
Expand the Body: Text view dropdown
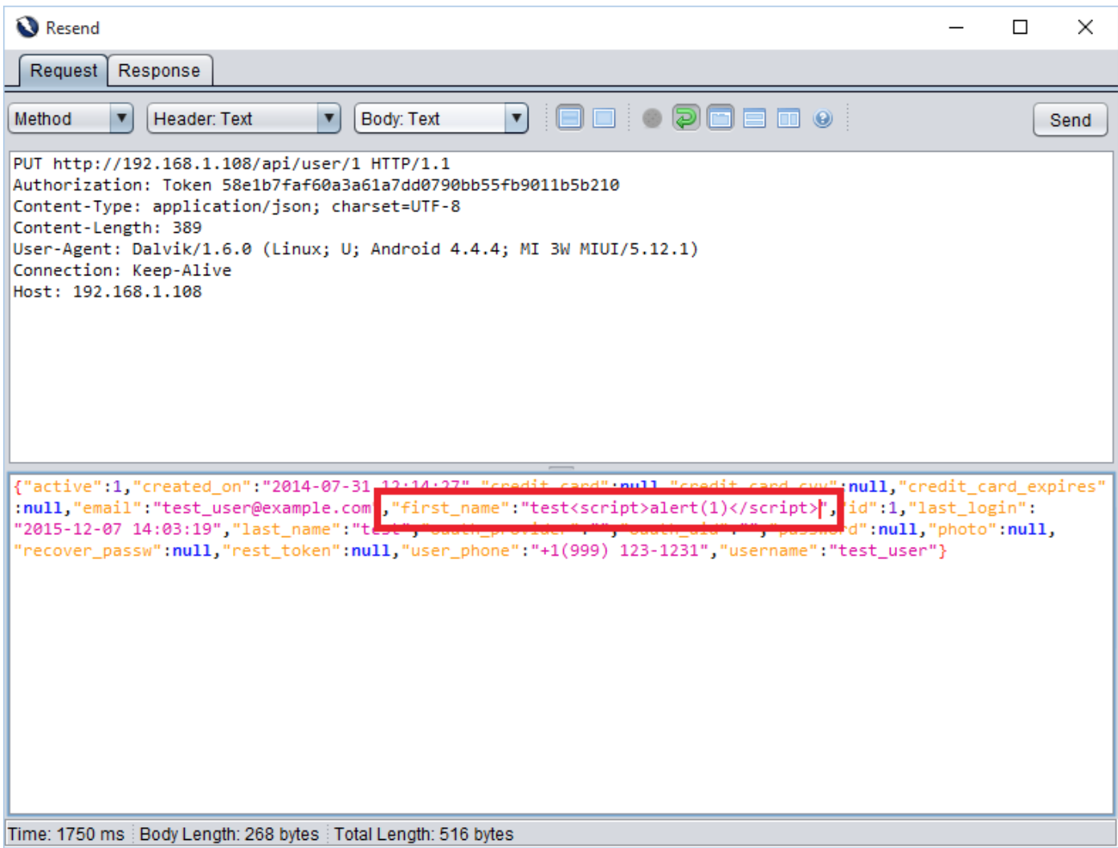coord(441,119)
